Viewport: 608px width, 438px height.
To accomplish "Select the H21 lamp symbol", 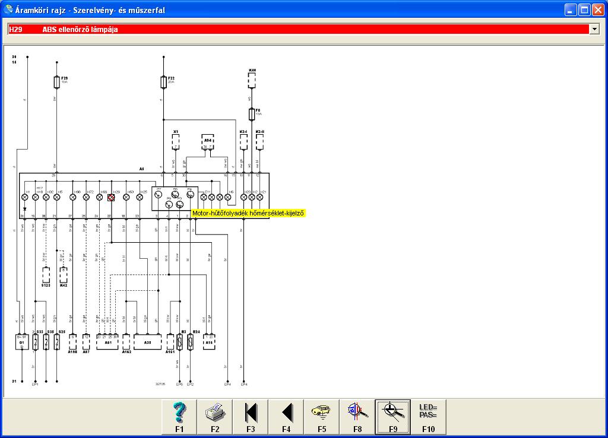I will (260, 197).
